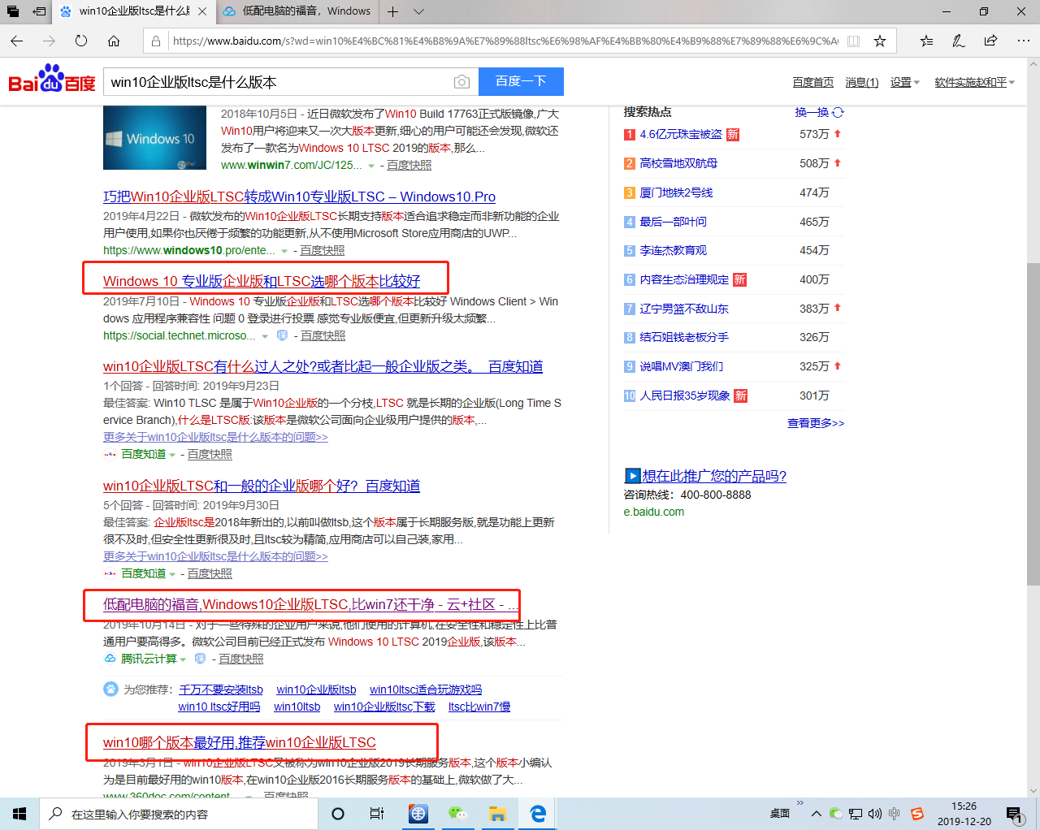Open Edge Settings and more (...) icon
The height and width of the screenshot is (830, 1040).
click(x=1023, y=40)
